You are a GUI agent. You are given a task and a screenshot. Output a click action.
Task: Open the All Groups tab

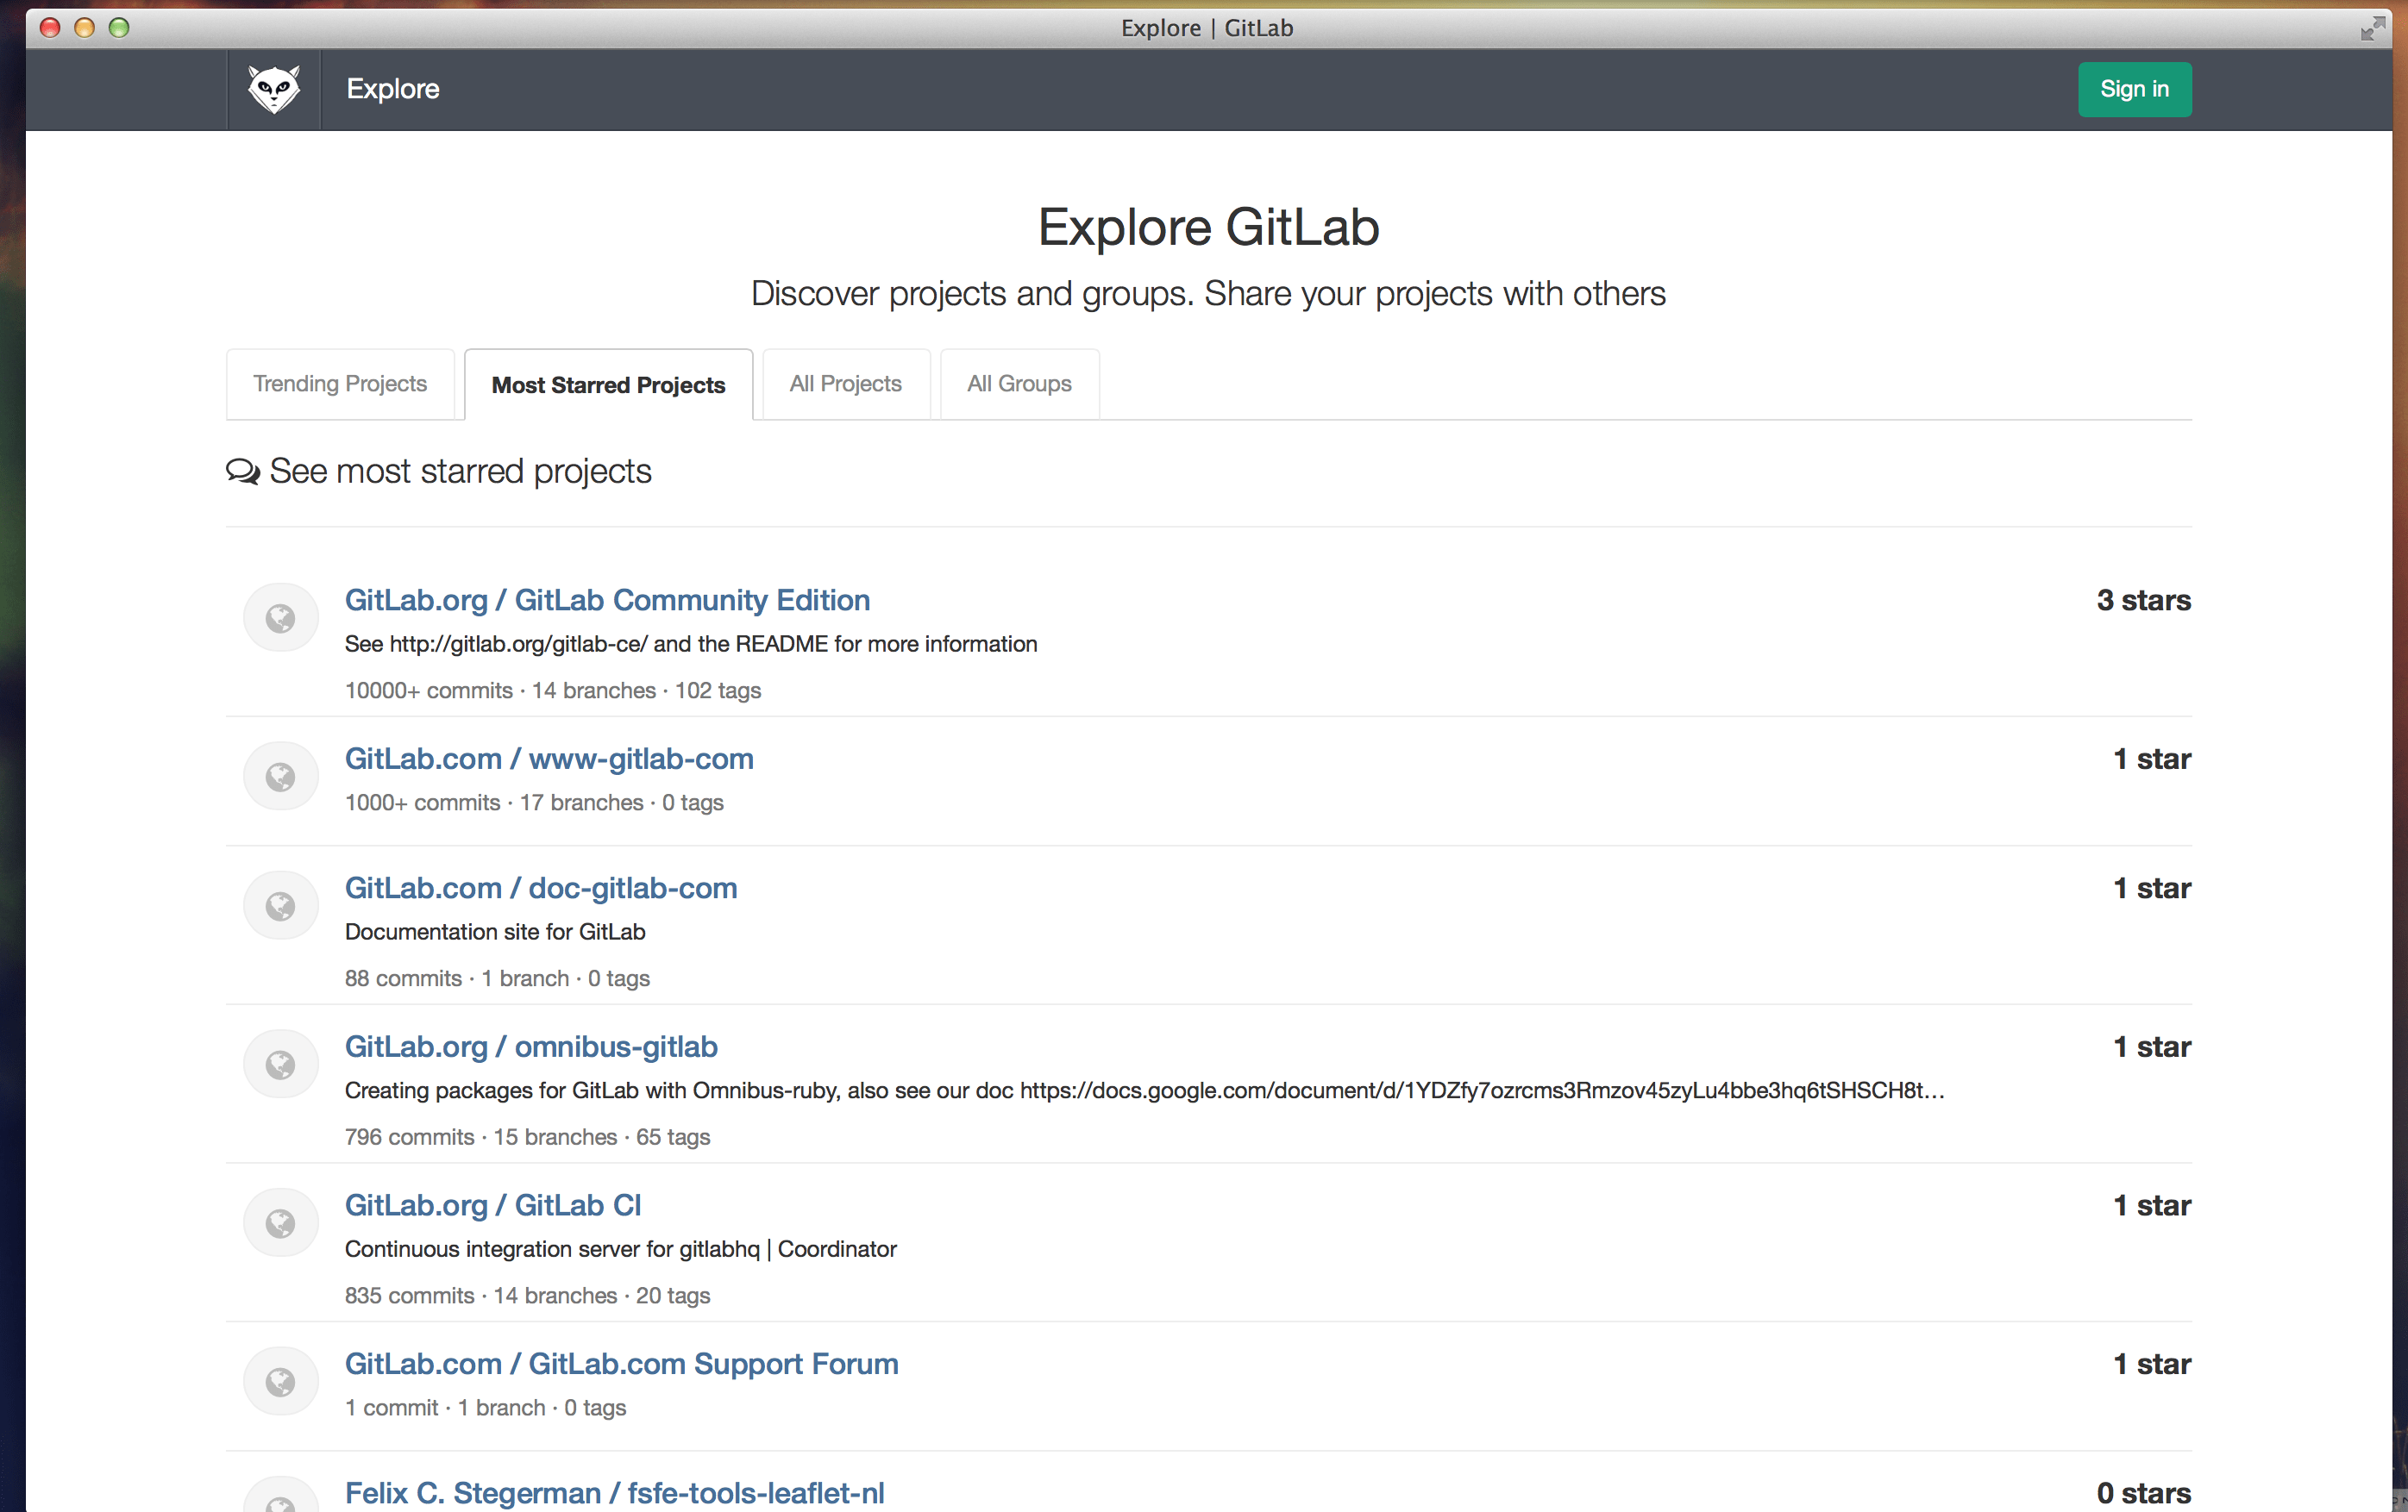[x=1019, y=384]
